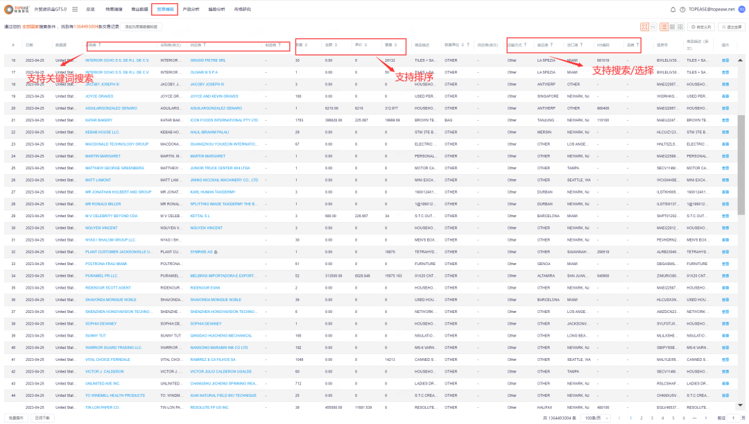Sort by the 金额 column arrows

[x=336, y=45]
